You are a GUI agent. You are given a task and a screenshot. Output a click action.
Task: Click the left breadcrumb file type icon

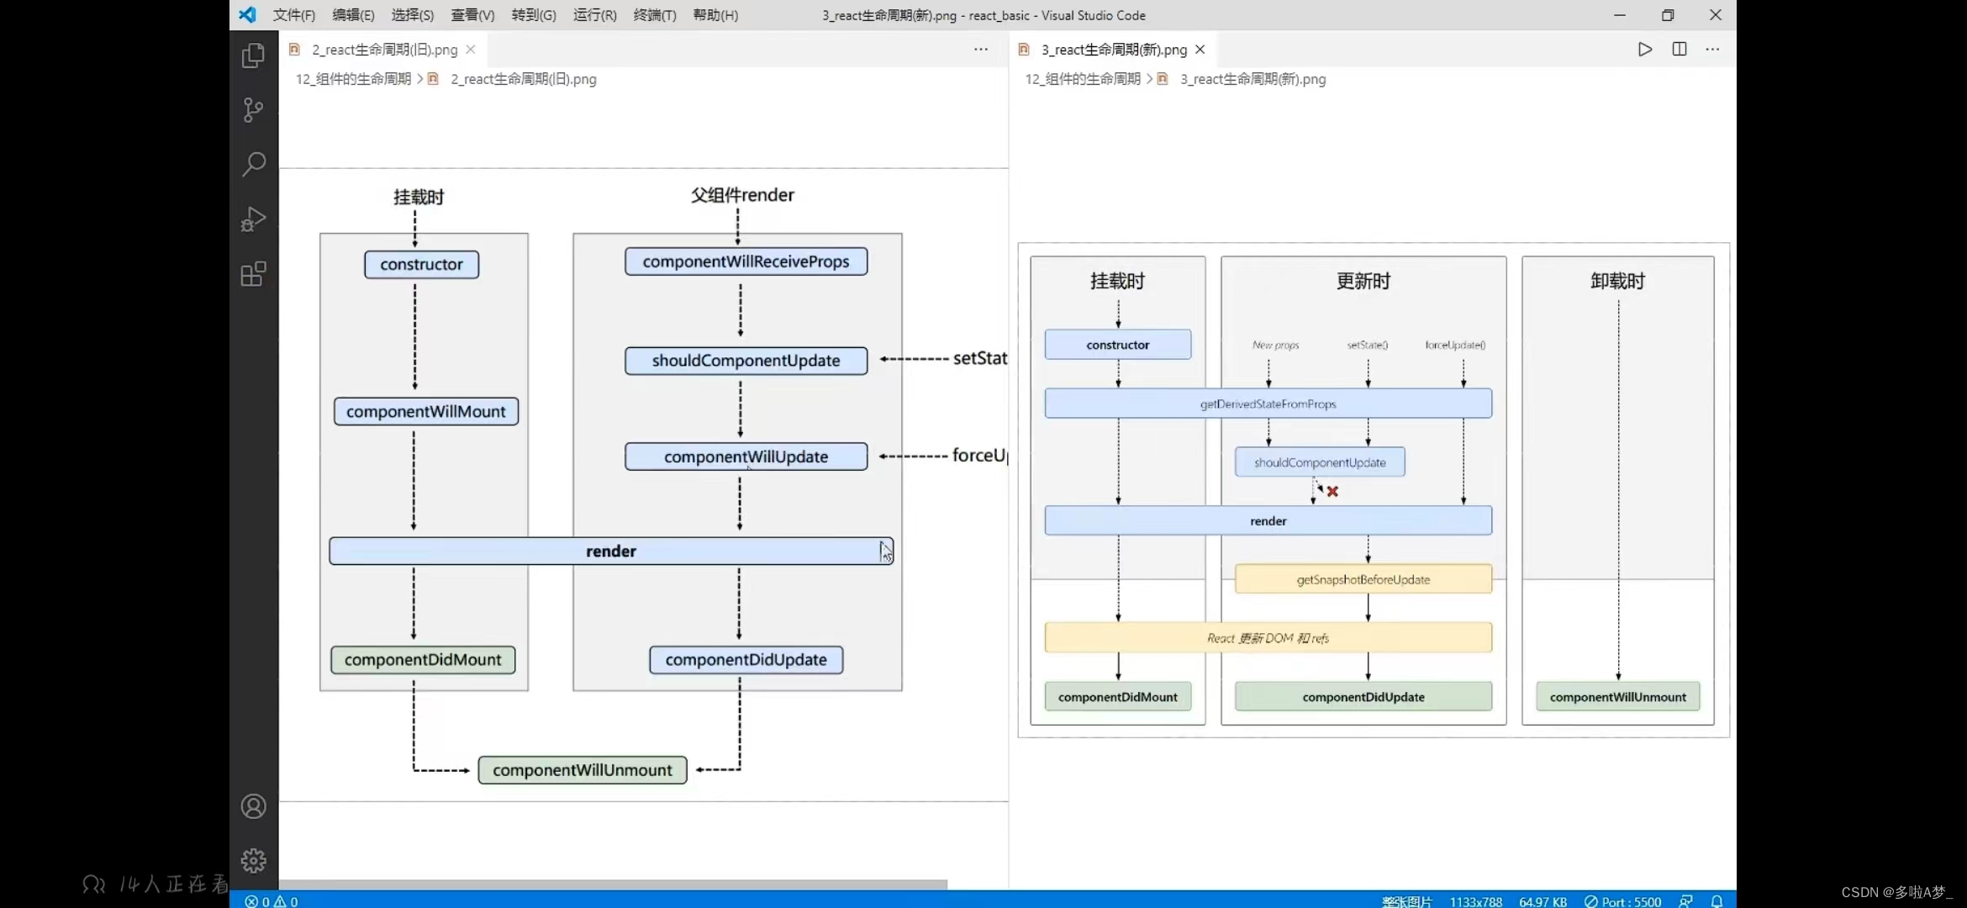[x=433, y=79]
